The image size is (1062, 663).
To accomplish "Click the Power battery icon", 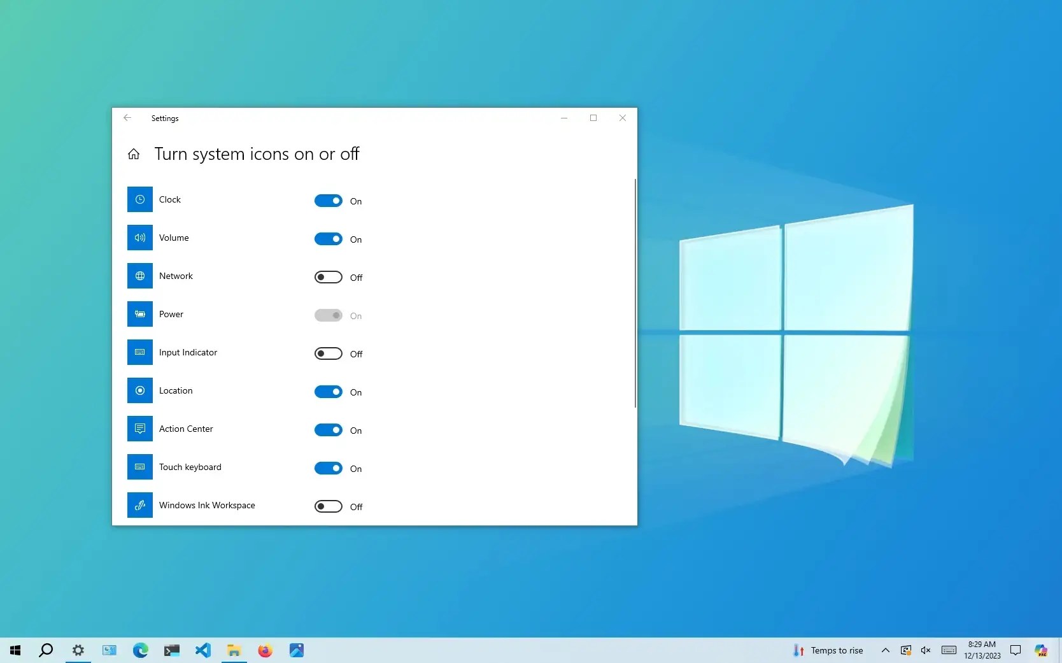I will 140,314.
